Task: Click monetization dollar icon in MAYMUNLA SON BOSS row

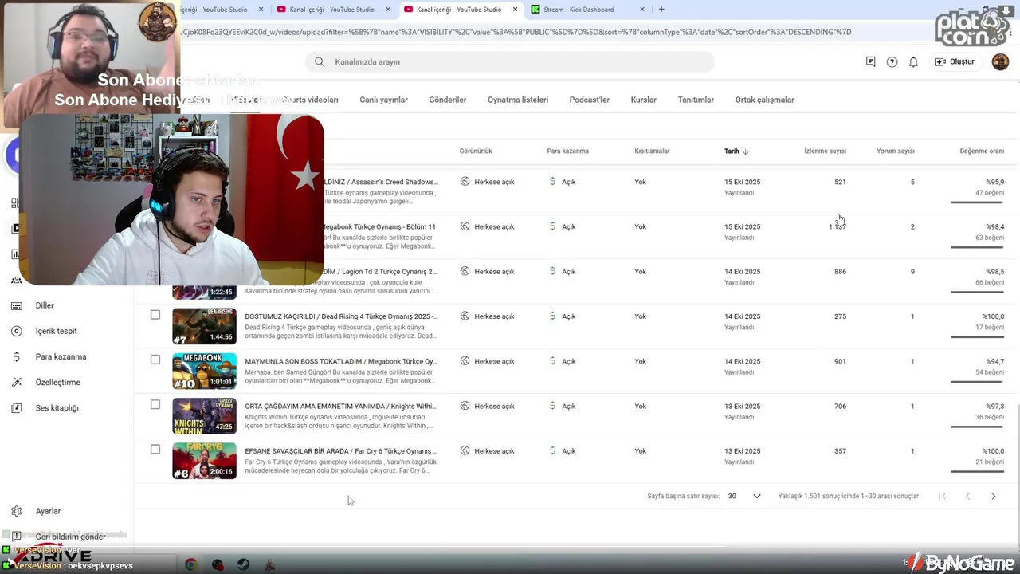Action: click(x=552, y=361)
